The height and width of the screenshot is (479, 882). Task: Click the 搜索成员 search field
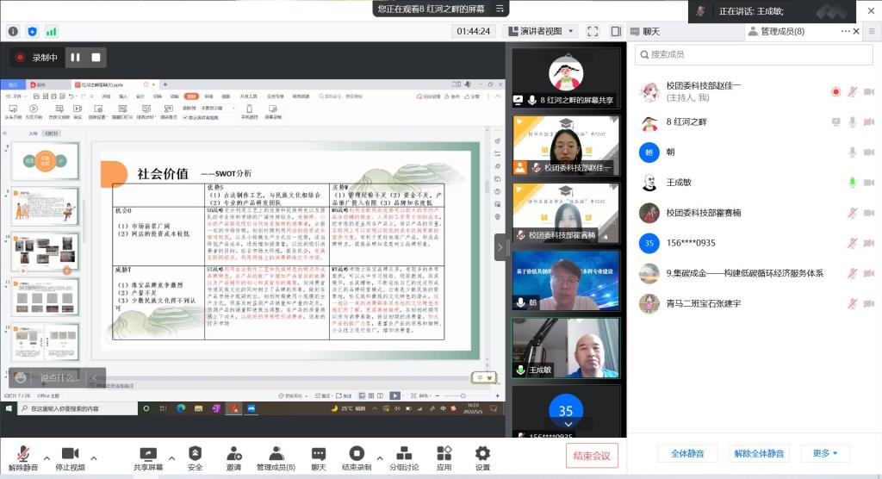click(x=755, y=54)
